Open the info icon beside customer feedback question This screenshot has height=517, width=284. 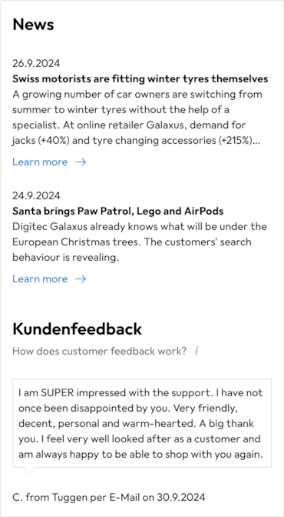(x=196, y=351)
